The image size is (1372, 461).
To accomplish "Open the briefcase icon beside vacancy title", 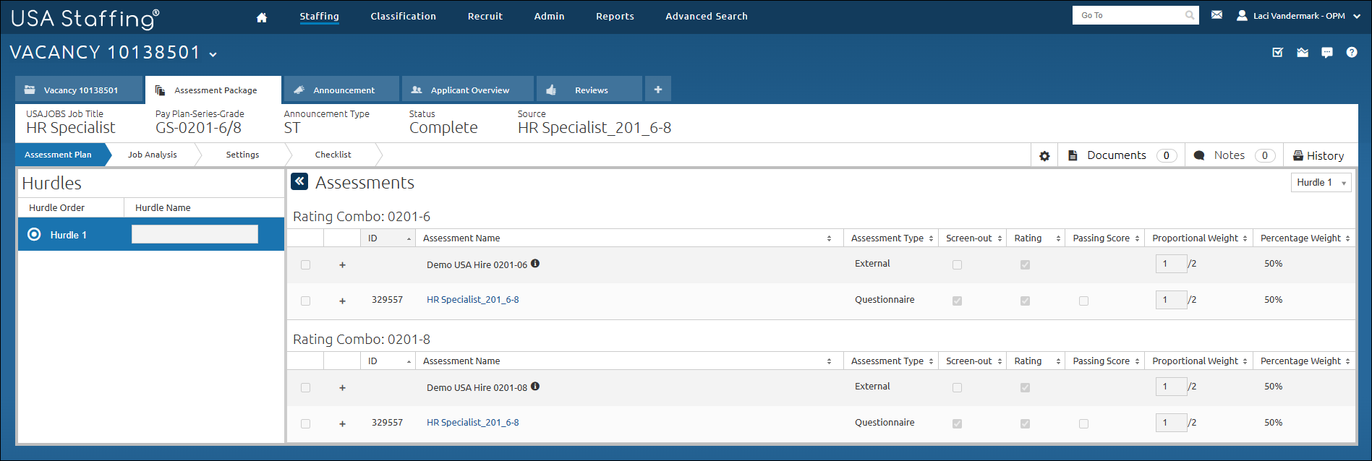I will 1303,52.
